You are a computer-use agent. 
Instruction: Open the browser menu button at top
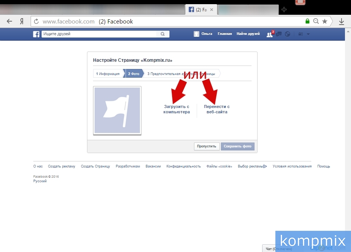(x=300, y=2)
